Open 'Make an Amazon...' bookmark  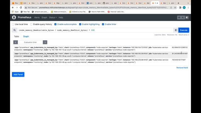[x=59, y=12]
